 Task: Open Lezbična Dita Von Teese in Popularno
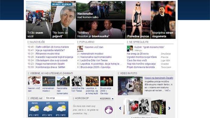[x=94, y=60]
